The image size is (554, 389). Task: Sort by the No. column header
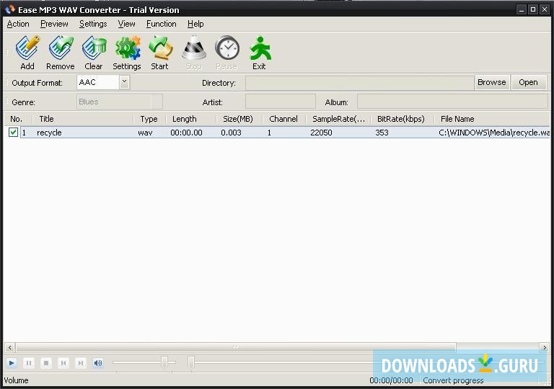(x=18, y=119)
